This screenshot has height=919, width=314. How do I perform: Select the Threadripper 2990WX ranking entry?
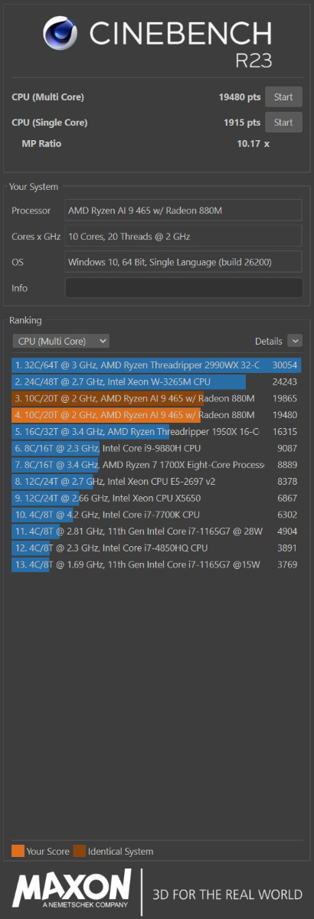pyautogui.click(x=157, y=365)
